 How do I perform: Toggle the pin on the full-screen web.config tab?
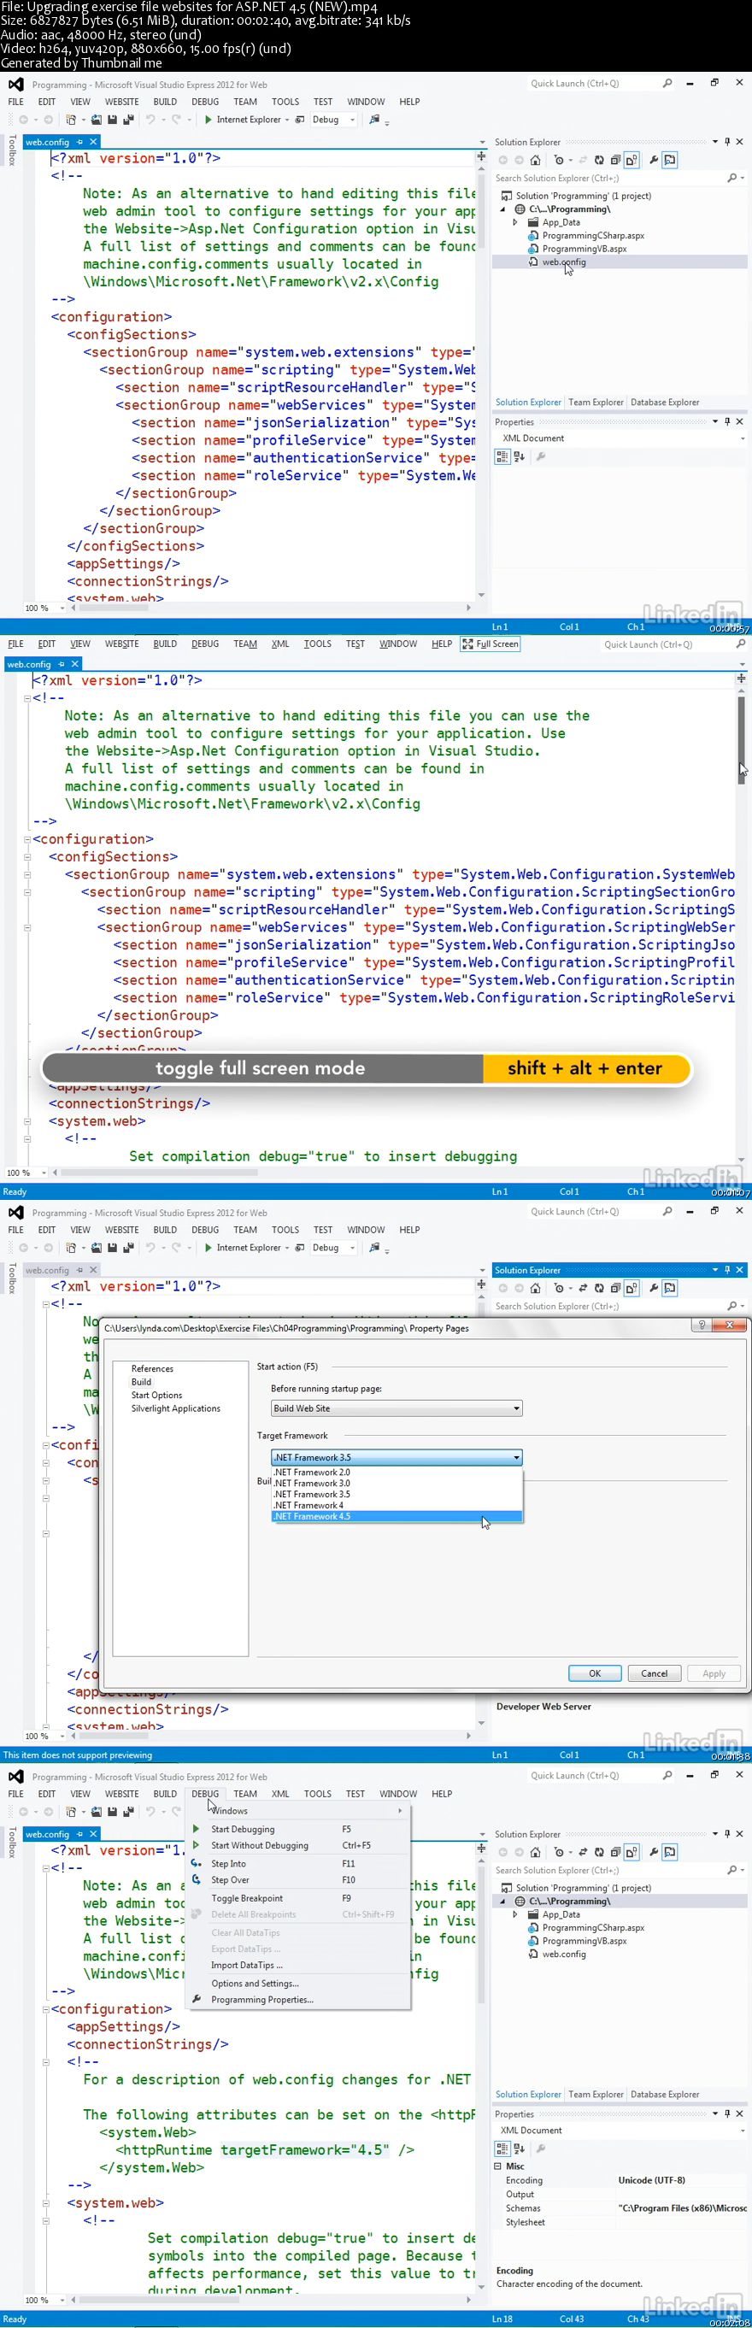(x=62, y=664)
